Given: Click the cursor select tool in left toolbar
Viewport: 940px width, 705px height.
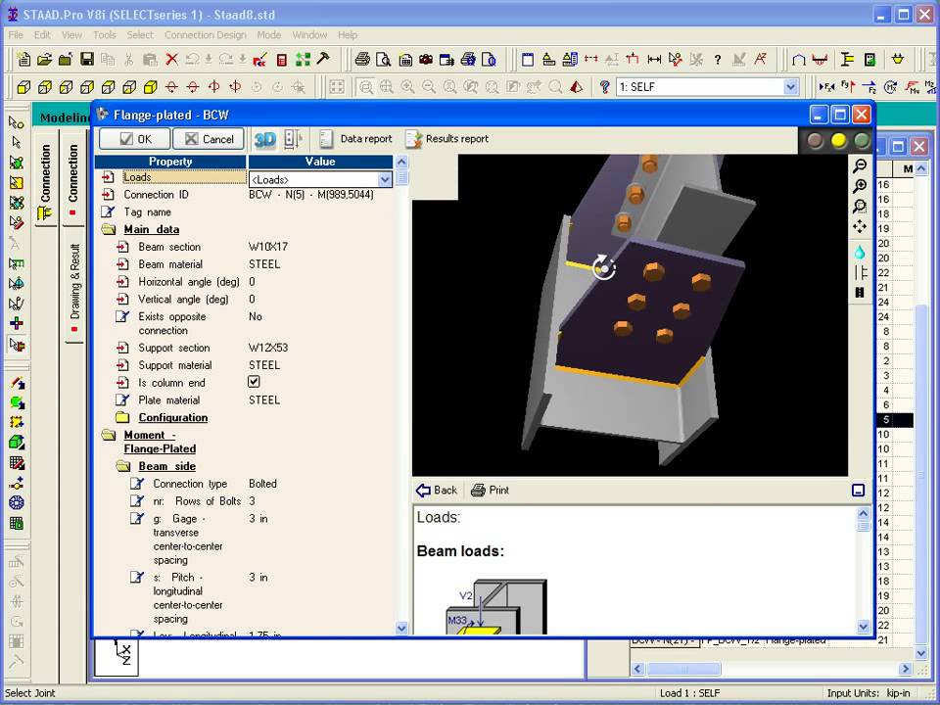Looking at the screenshot, I should click(x=17, y=142).
